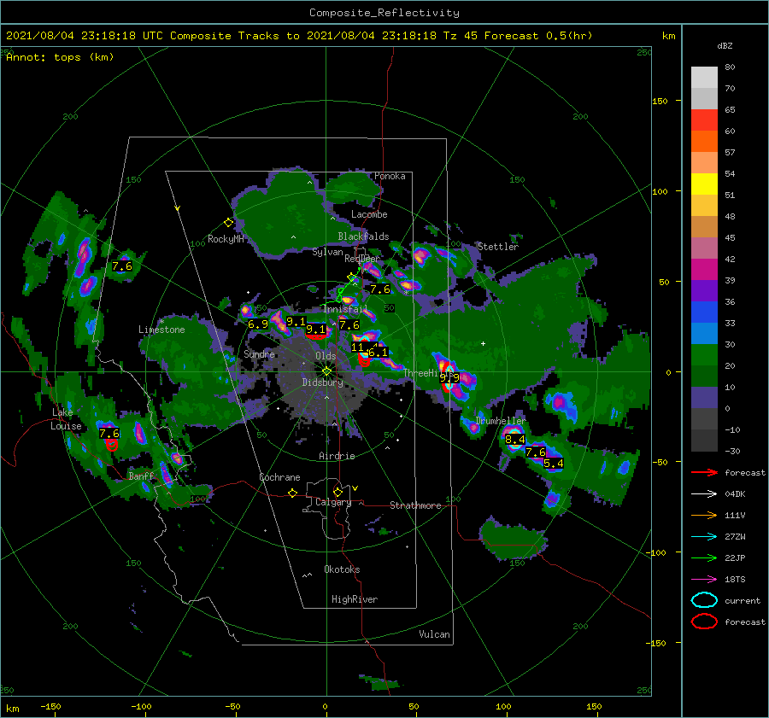Click the 7.6 storm label east of RedDeer
Viewport: 769px width, 718px height.
click(380, 289)
